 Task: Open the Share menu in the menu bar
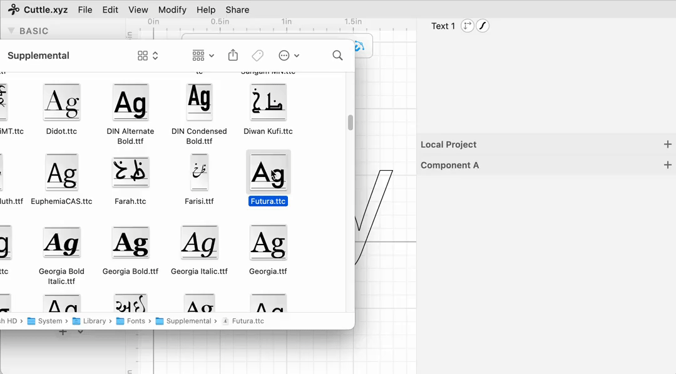[237, 9]
